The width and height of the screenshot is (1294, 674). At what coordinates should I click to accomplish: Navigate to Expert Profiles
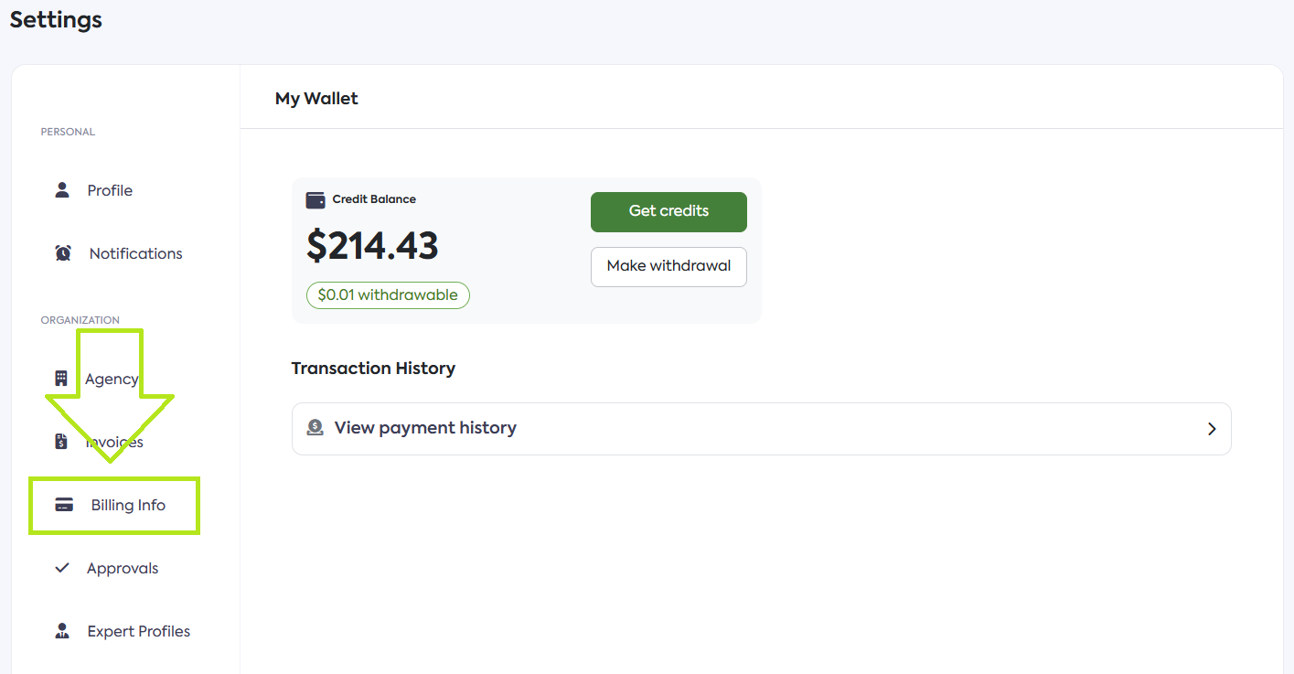click(139, 631)
